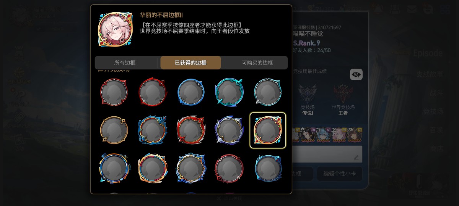Viewport: 459px width, 206px height.
Task: Pick the dark red ring frame in the third row
Action: 229,168
